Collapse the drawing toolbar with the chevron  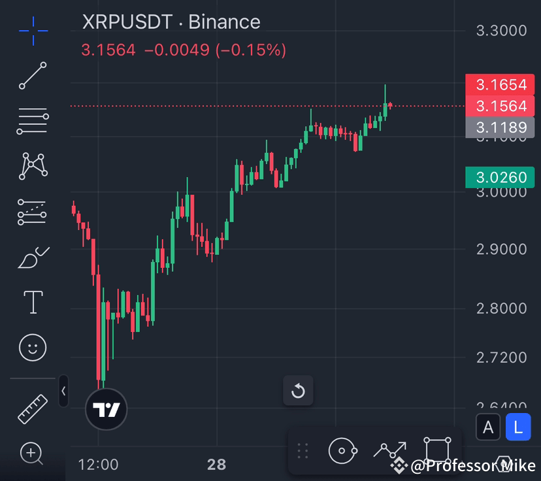(x=62, y=390)
